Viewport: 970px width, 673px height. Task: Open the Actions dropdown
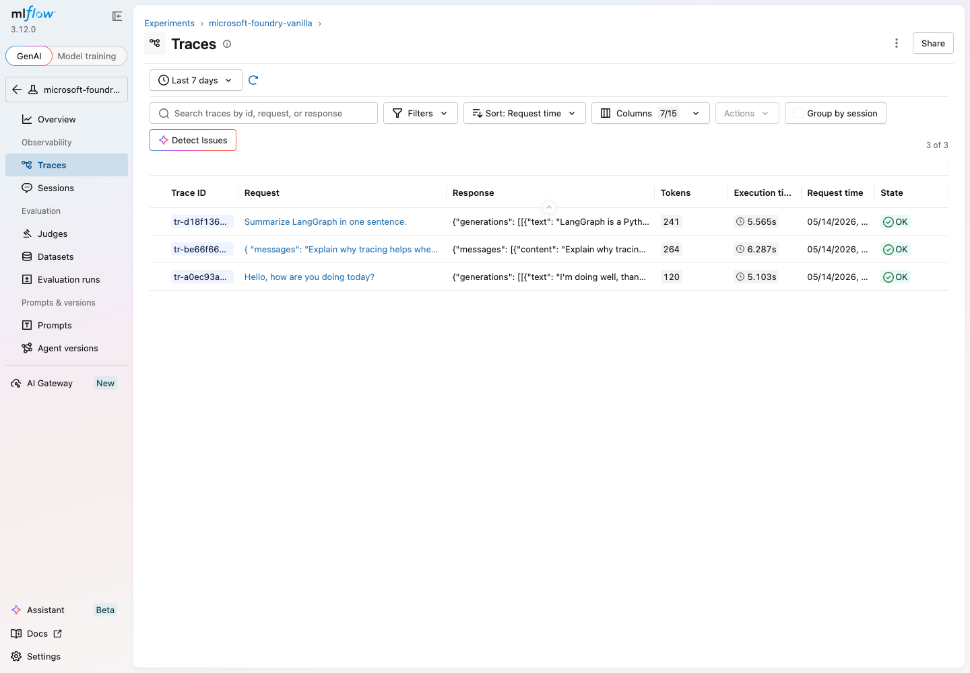point(747,113)
